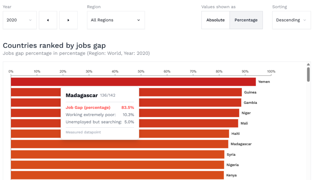Open the Descending sorting dropdown

[291, 20]
